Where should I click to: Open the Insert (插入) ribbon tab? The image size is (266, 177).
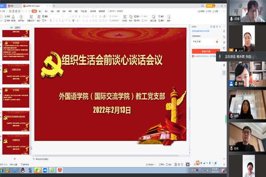click(x=40, y=11)
